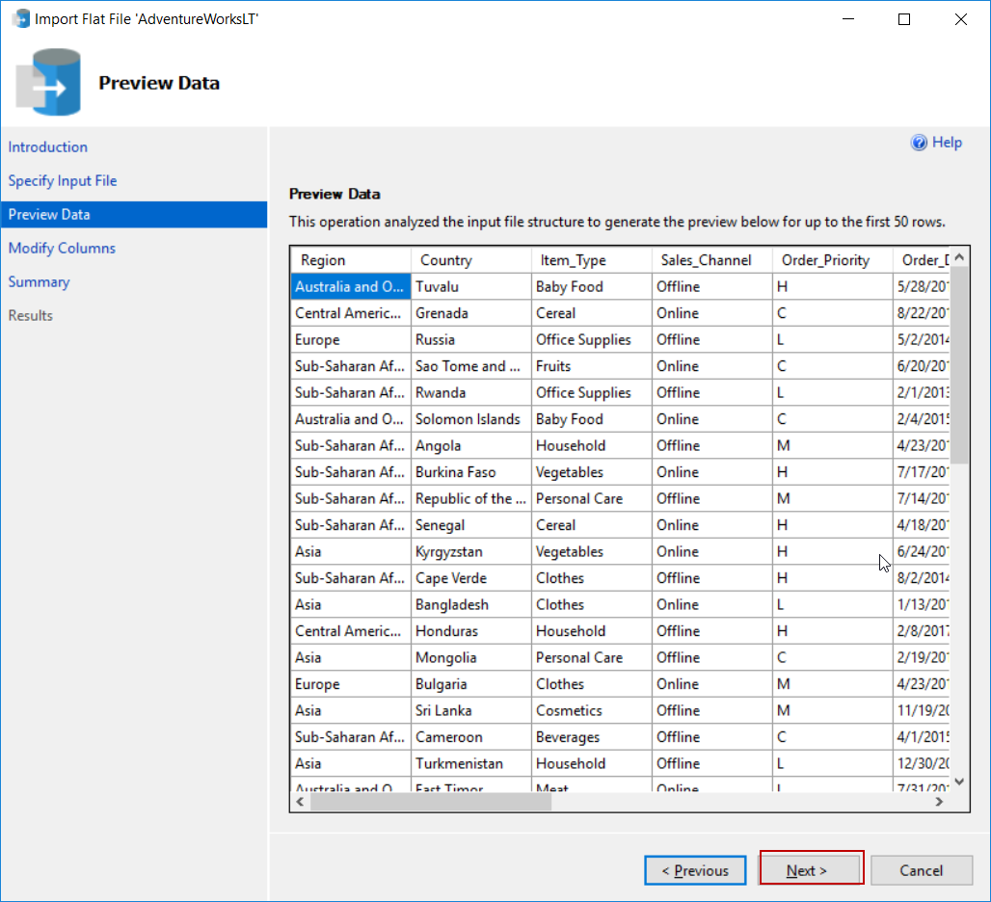Viewport: 991px width, 902px height.
Task: Click the horizontal scrollbar right arrow
Action: point(939,802)
